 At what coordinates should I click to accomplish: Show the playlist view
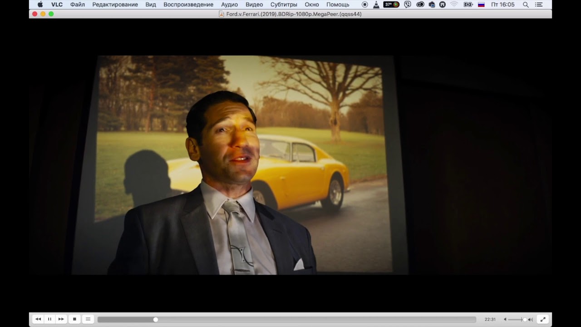point(88,319)
